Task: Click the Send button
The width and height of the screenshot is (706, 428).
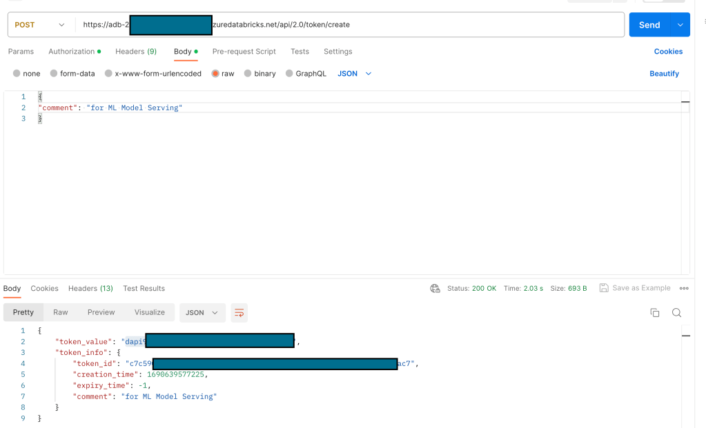Action: coord(649,25)
